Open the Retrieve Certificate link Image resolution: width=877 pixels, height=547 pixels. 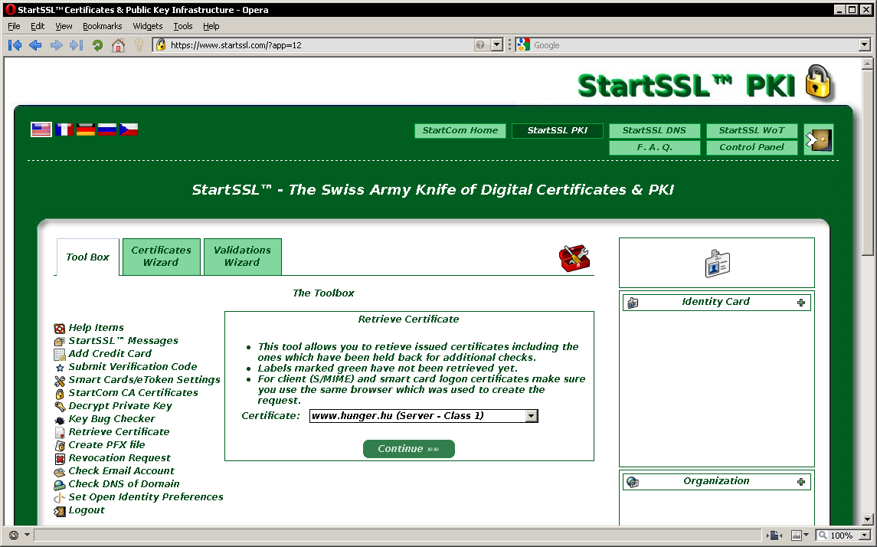[x=119, y=432]
